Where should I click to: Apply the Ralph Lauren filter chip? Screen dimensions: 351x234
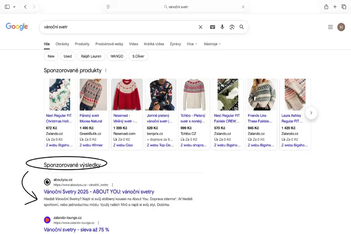tap(91, 56)
